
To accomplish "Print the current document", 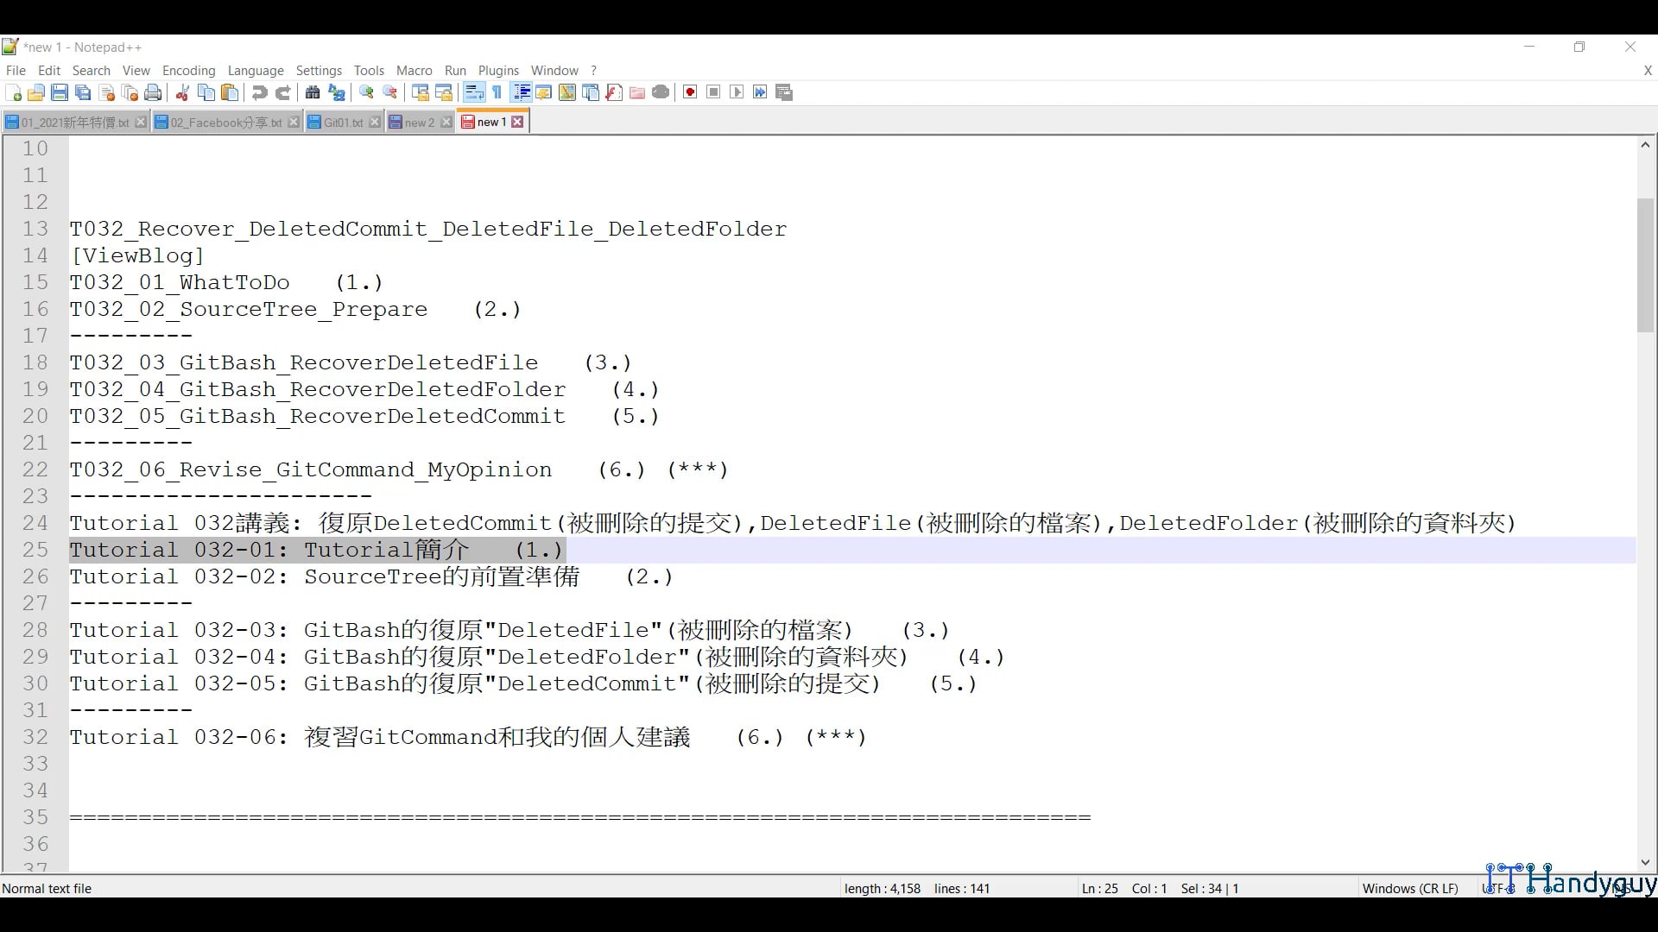I will coord(152,92).
